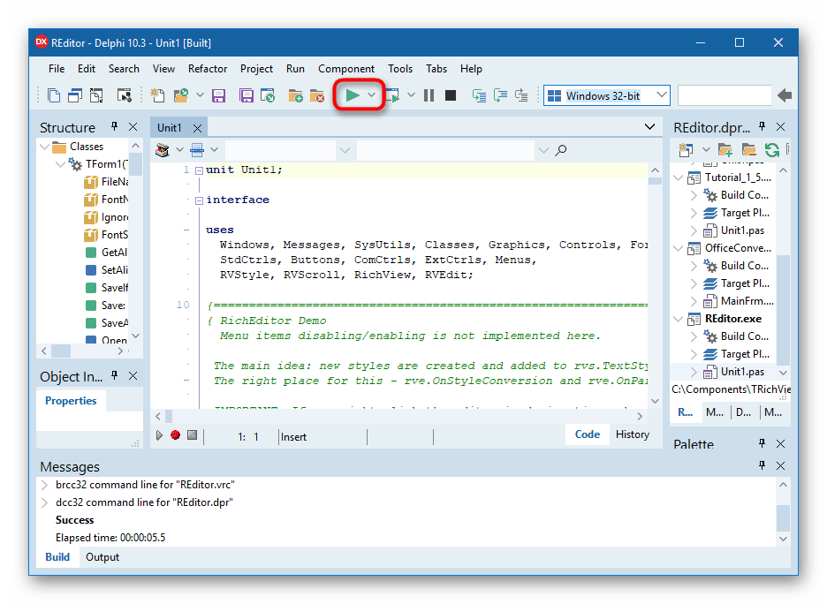This screenshot has height=604, width=827.
Task: Select the Build tab in Messages
Action: point(57,557)
